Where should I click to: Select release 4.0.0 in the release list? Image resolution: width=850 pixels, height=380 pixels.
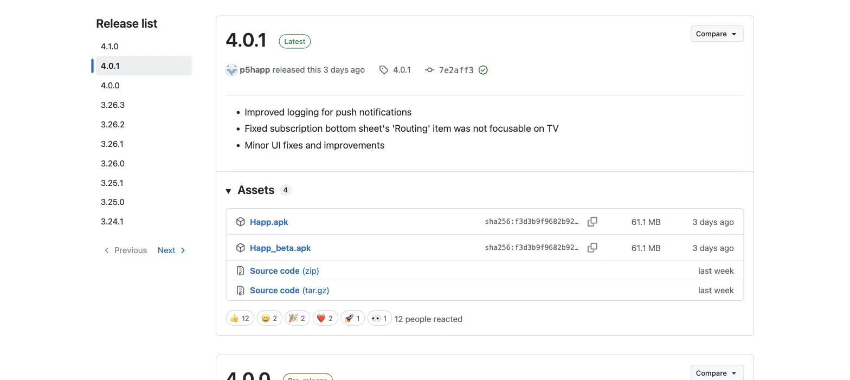(144, 85)
